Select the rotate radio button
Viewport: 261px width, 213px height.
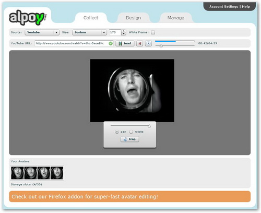pos(131,132)
